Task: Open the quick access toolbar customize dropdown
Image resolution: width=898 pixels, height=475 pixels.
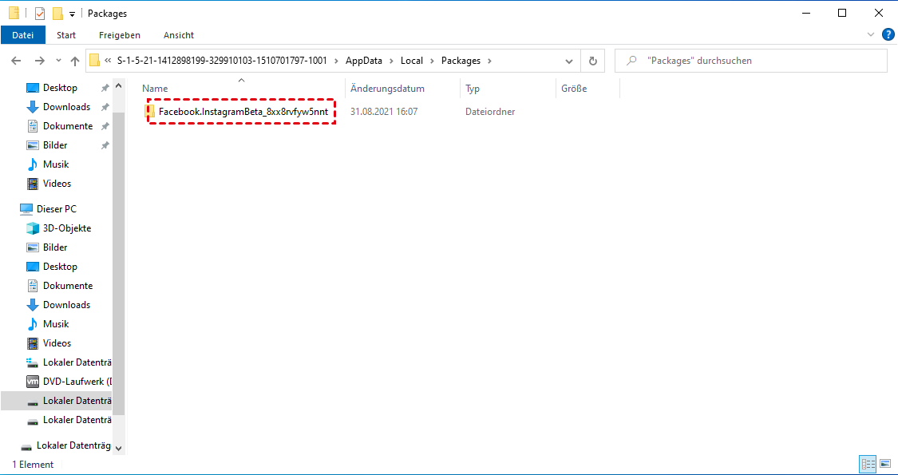Action: tap(72, 14)
